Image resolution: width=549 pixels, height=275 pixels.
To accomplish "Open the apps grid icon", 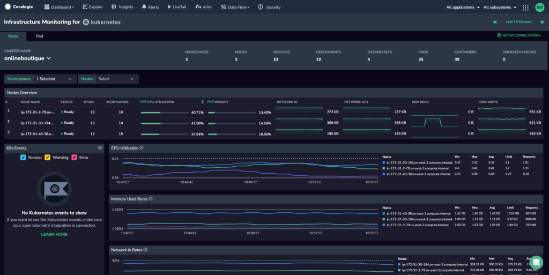I will tap(525, 8).
